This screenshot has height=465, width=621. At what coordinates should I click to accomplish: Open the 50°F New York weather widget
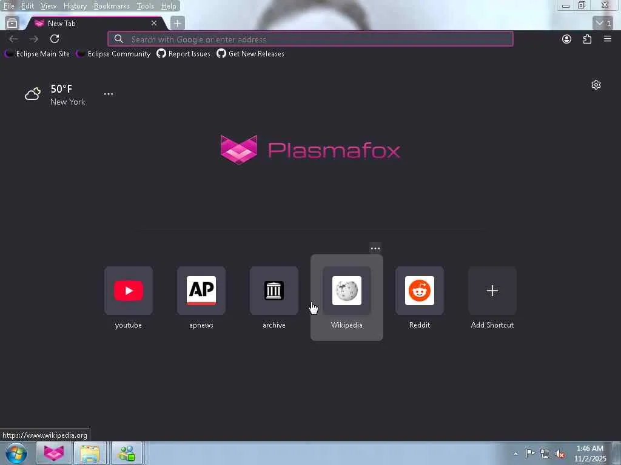pos(55,94)
